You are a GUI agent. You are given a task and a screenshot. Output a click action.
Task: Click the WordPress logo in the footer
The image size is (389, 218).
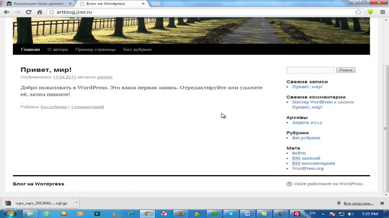(x=289, y=184)
